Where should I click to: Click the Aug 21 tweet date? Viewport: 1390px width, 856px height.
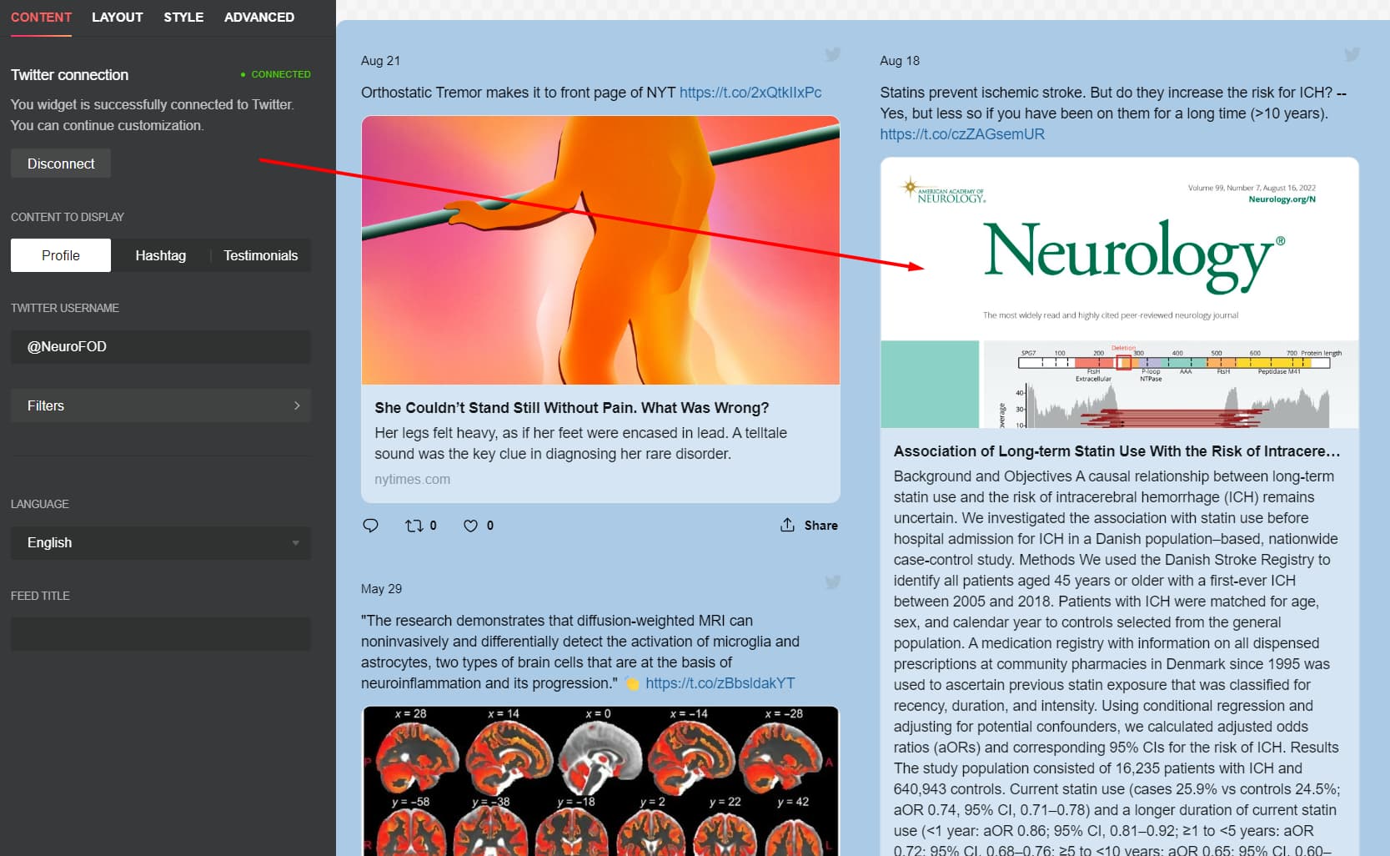380,61
